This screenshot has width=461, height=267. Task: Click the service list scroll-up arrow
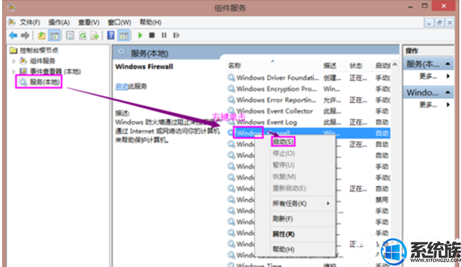pos(395,64)
